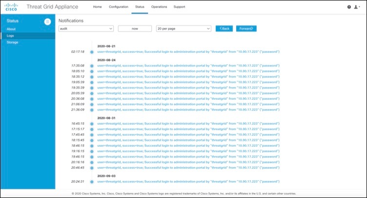The width and height of the screenshot is (367, 198).
Task: Open the 19:05:39 login log entry
Action: (x=188, y=82)
